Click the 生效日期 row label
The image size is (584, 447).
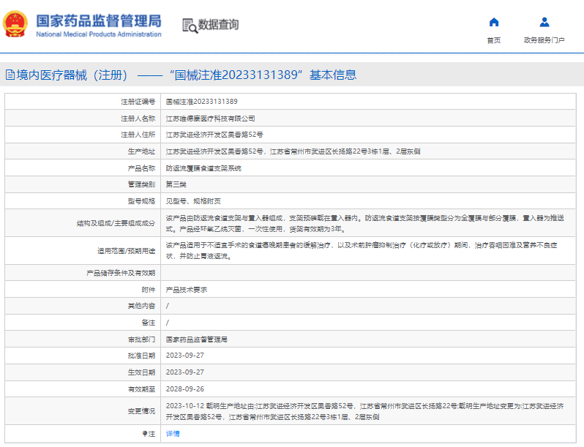coord(141,372)
